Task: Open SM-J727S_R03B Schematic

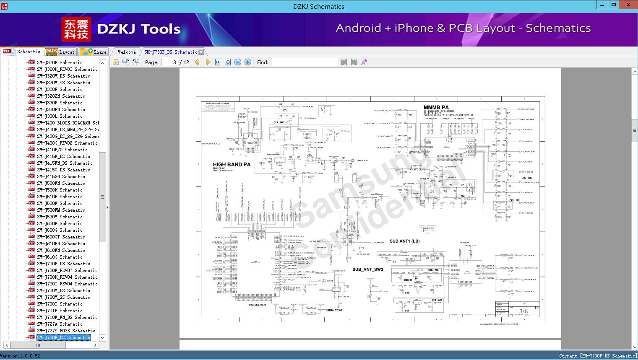Action: click(x=66, y=331)
